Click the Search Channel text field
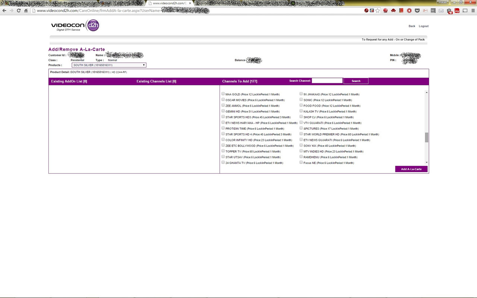The width and height of the screenshot is (477, 298). point(327,80)
